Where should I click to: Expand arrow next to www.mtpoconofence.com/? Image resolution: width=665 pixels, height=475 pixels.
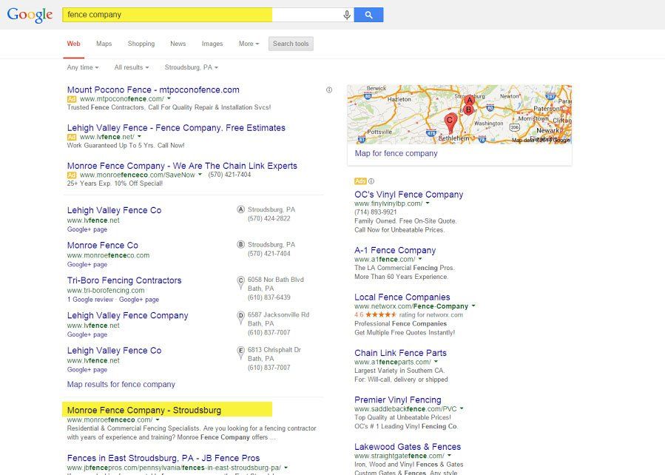click(x=169, y=99)
